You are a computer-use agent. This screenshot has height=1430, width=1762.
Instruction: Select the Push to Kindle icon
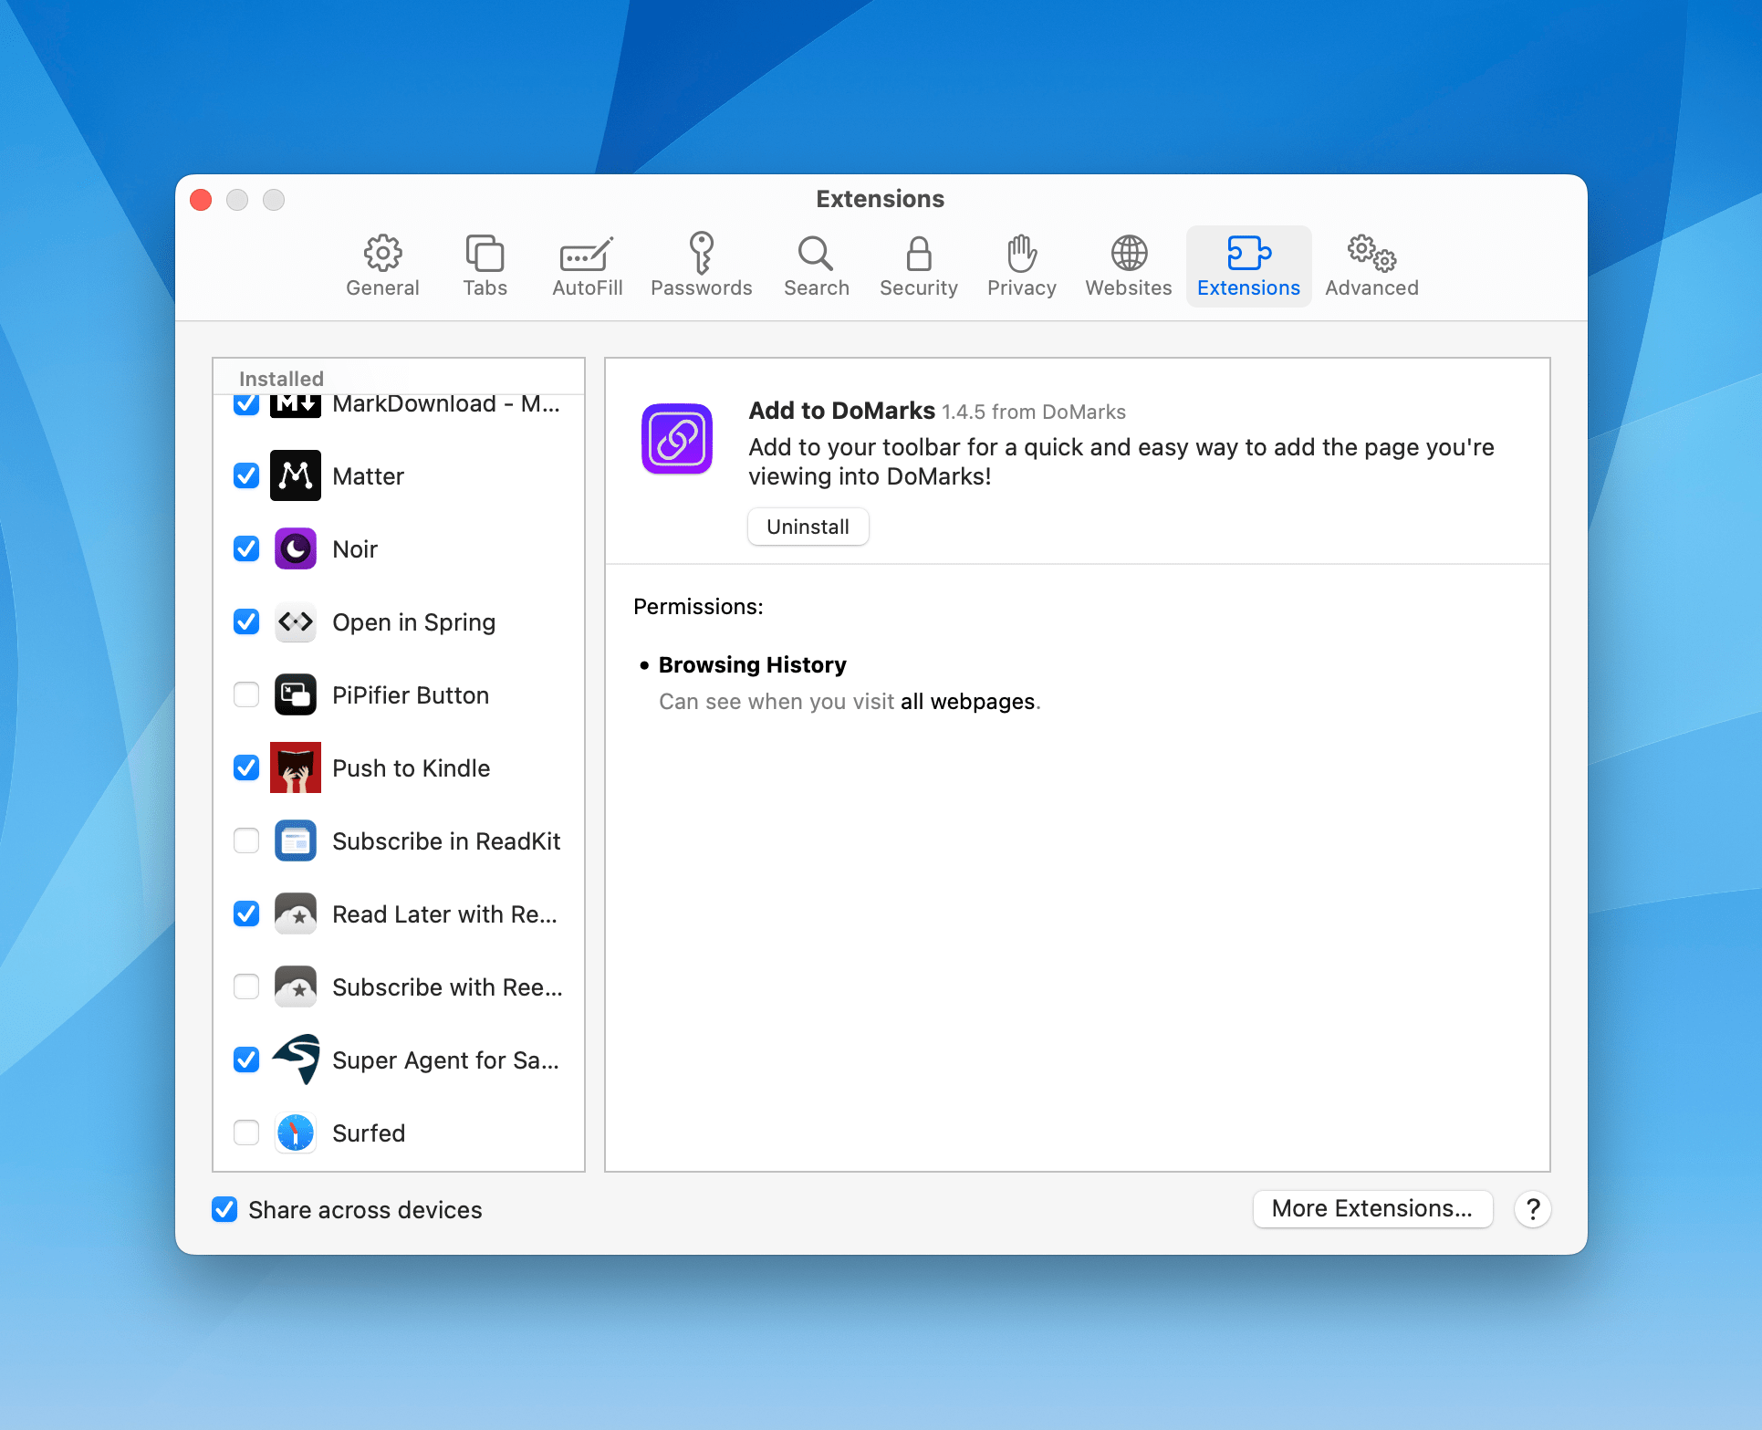pyautogui.click(x=296, y=767)
